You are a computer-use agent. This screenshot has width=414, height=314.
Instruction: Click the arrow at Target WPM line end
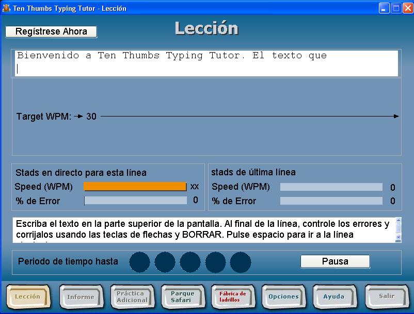coord(396,116)
